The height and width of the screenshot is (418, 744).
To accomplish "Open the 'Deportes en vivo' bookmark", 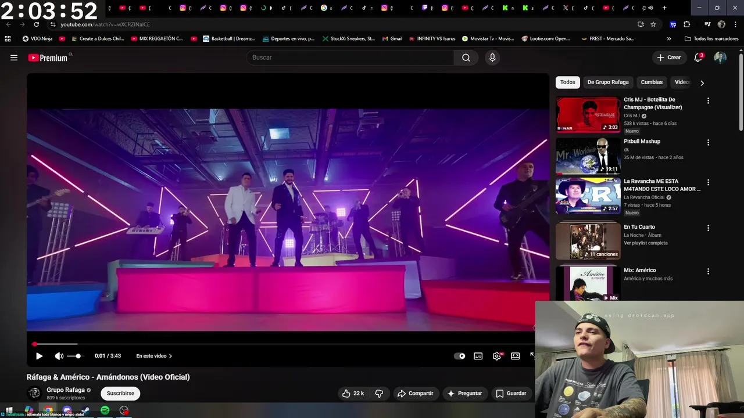I will point(288,39).
